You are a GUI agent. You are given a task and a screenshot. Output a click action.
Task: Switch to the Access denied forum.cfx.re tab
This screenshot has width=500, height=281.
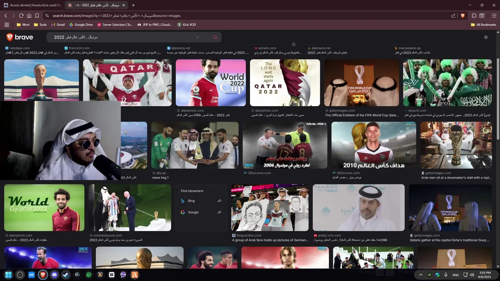click(32, 5)
